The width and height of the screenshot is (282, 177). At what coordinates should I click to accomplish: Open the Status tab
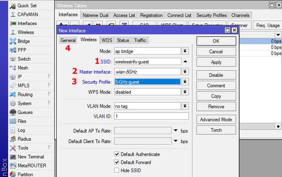point(123,40)
